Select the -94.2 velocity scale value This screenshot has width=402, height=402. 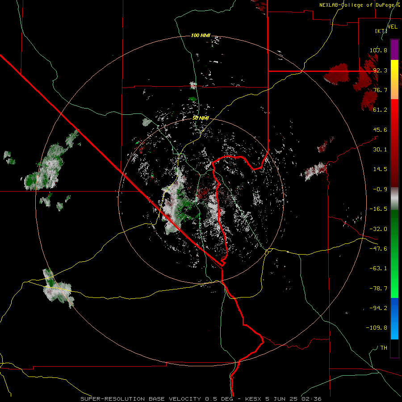[x=378, y=308]
